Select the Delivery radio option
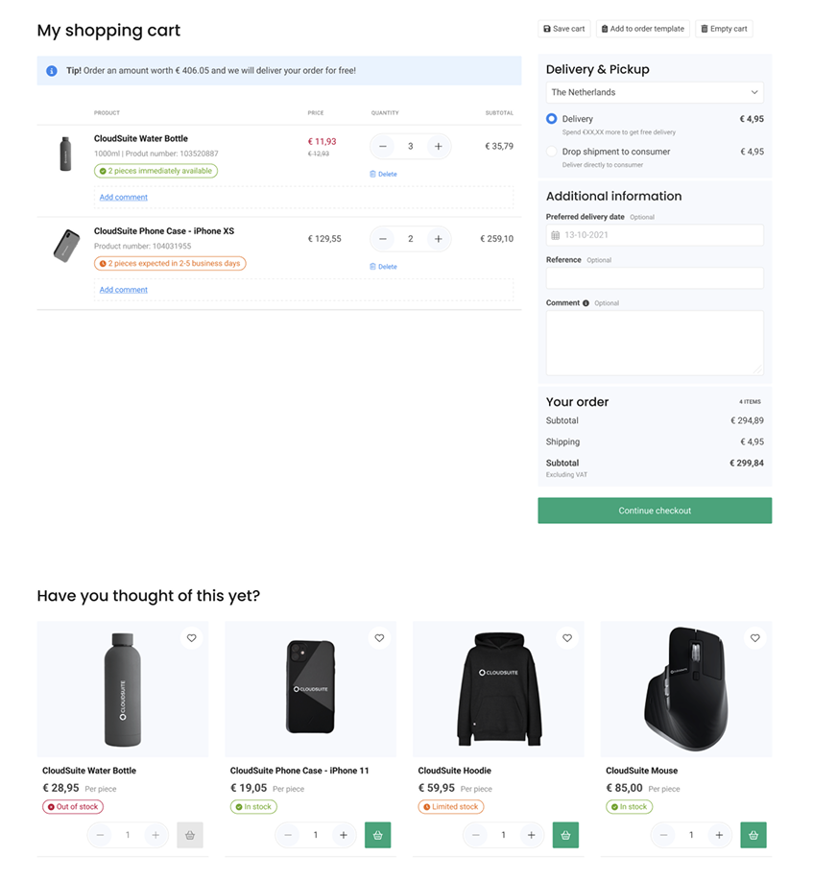The width and height of the screenshot is (813, 881). click(x=552, y=119)
